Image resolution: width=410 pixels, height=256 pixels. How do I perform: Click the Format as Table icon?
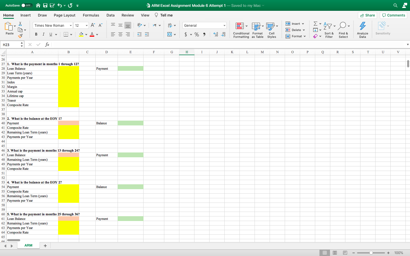point(257,30)
